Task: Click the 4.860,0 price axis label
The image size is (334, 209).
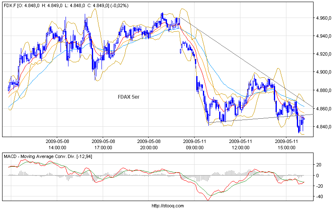Action: (x=324, y=109)
